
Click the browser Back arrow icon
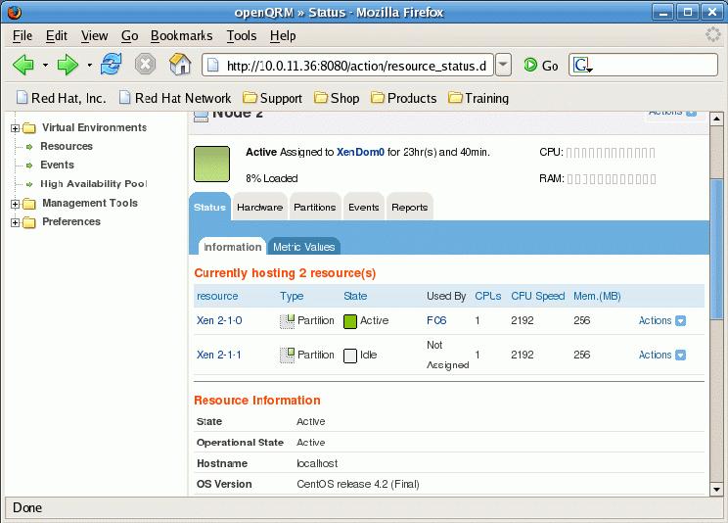click(x=23, y=65)
